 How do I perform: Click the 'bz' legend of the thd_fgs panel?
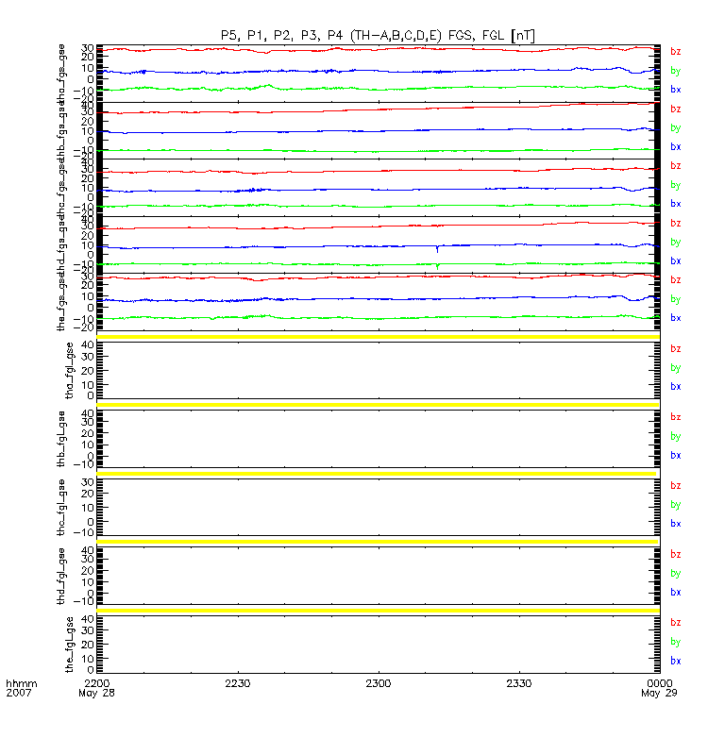[x=675, y=223]
